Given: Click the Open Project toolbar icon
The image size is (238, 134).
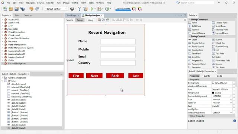Looking at the screenshot, I should click(16, 9).
